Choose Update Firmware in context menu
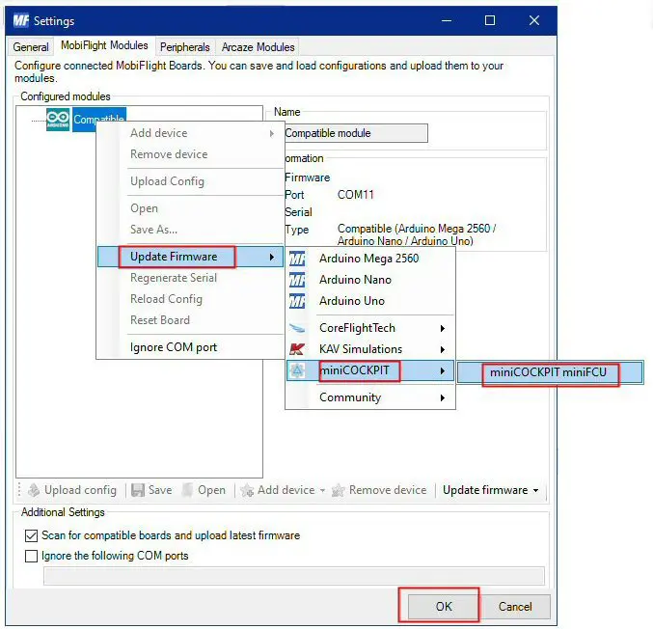Image resolution: width=653 pixels, height=629 pixels. click(x=190, y=257)
